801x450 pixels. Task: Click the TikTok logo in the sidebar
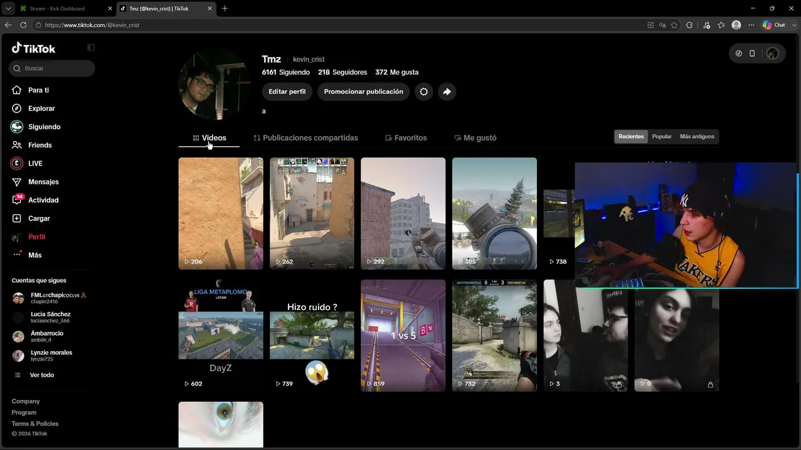(33, 48)
